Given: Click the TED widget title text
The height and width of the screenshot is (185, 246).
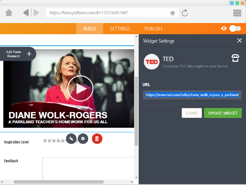Looking at the screenshot, I should 168,59.
